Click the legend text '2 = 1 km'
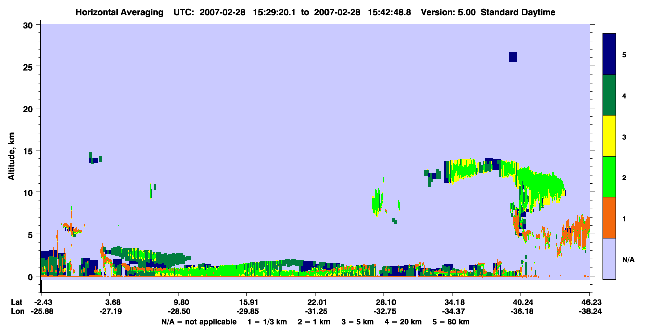This screenshot has height=336, width=655. pos(314,322)
